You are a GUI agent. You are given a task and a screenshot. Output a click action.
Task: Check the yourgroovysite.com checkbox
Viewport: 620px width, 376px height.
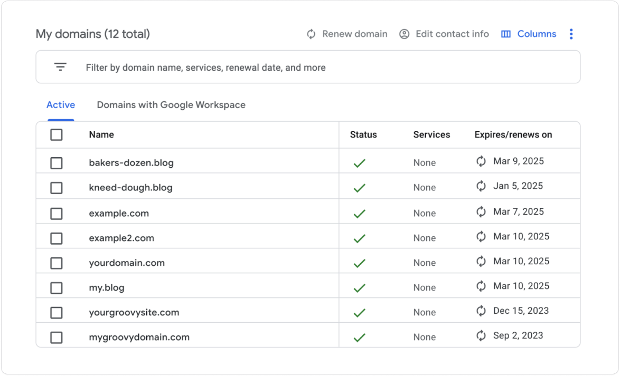coord(57,312)
